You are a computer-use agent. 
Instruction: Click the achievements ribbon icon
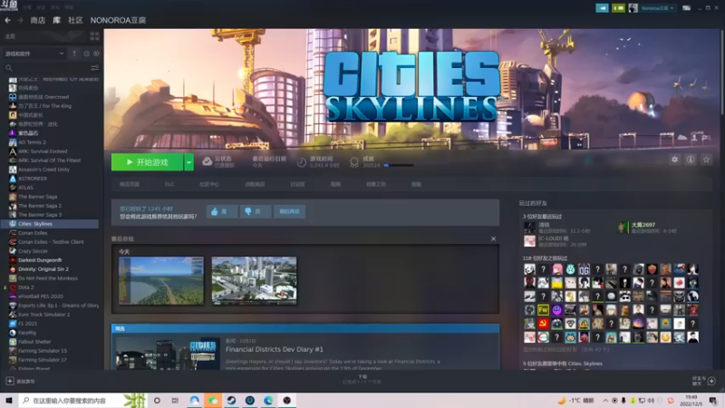pyautogui.click(x=354, y=162)
